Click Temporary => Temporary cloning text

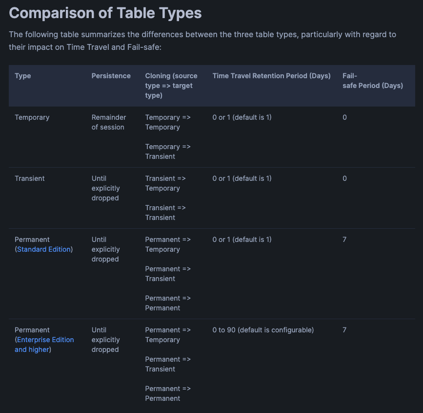pos(167,122)
